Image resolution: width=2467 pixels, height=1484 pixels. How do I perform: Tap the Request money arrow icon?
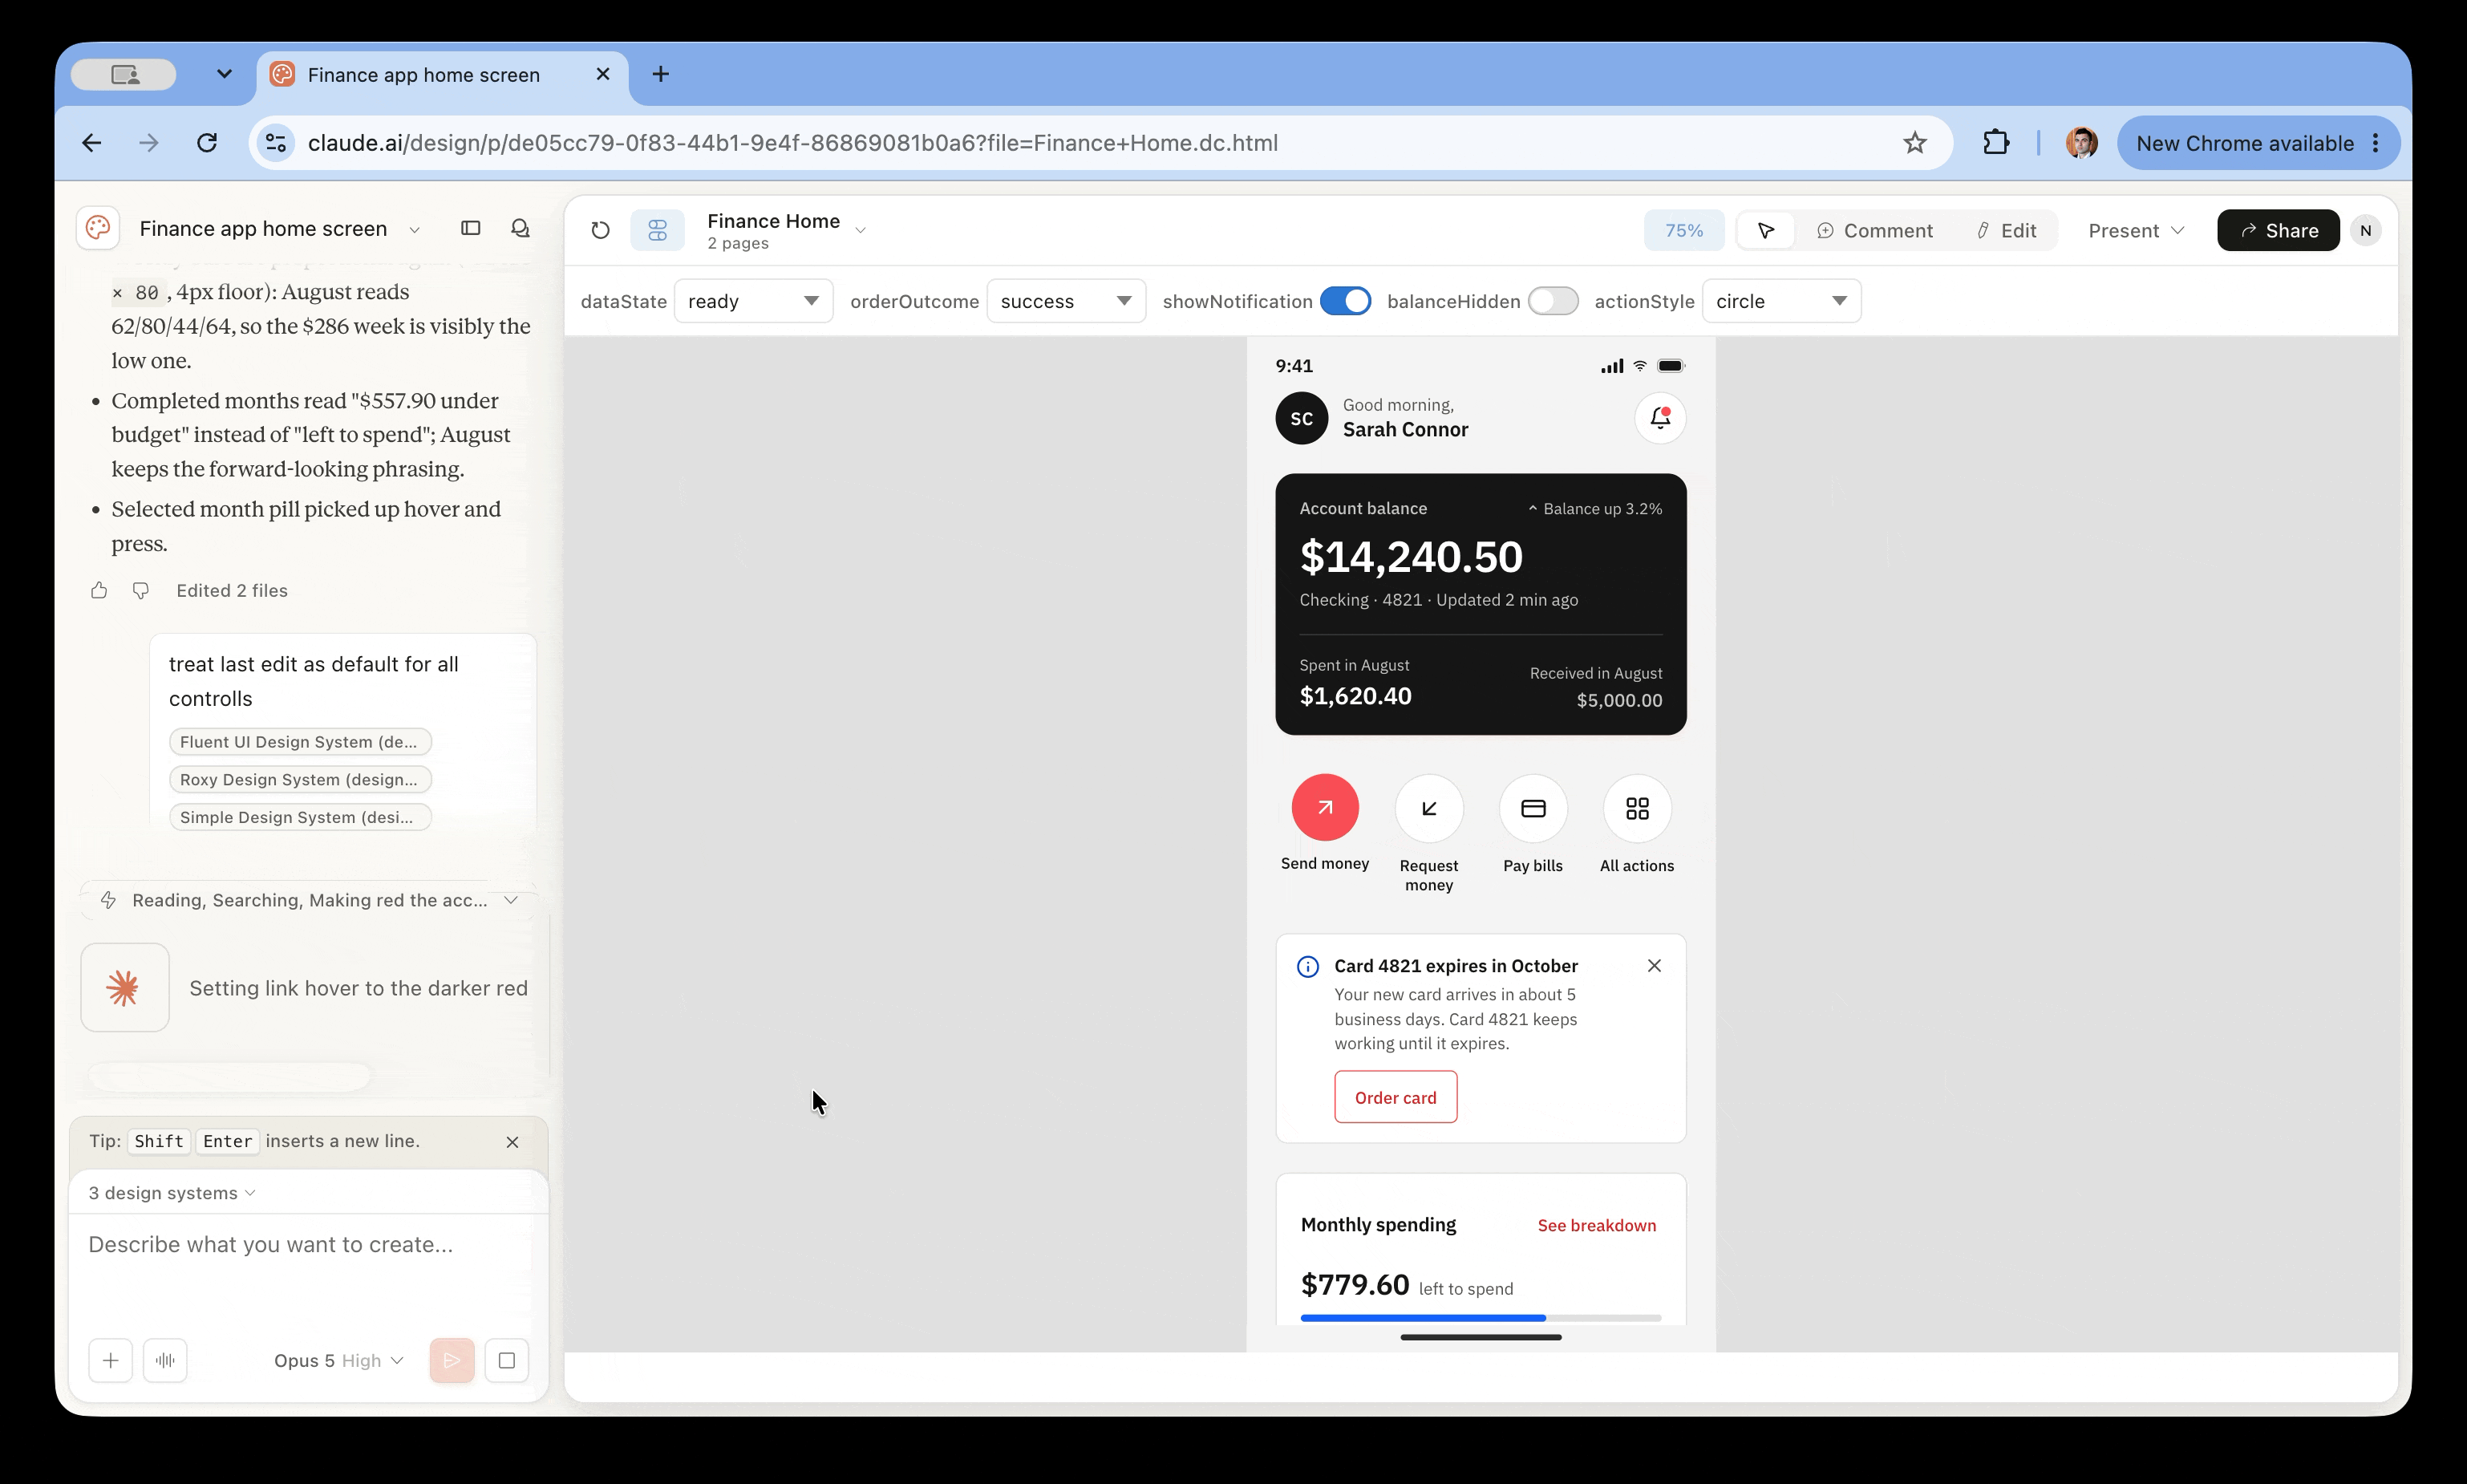(x=1428, y=808)
